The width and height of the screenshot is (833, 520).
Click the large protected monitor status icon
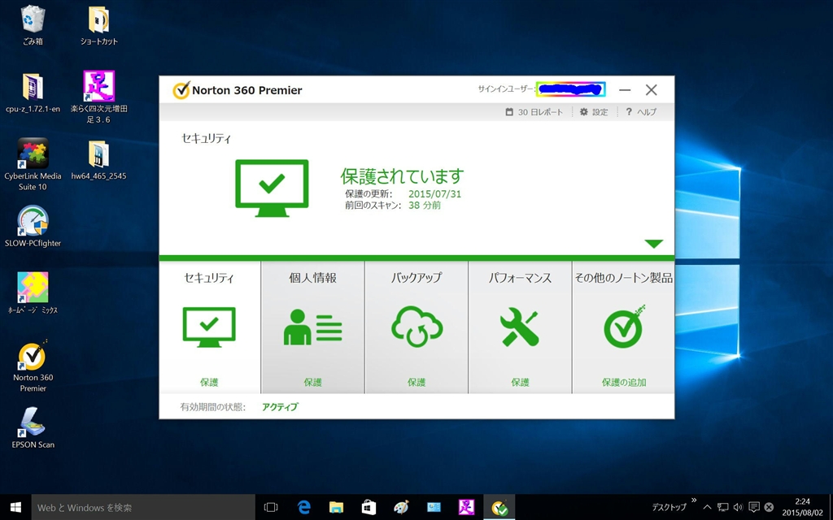pyautogui.click(x=272, y=188)
